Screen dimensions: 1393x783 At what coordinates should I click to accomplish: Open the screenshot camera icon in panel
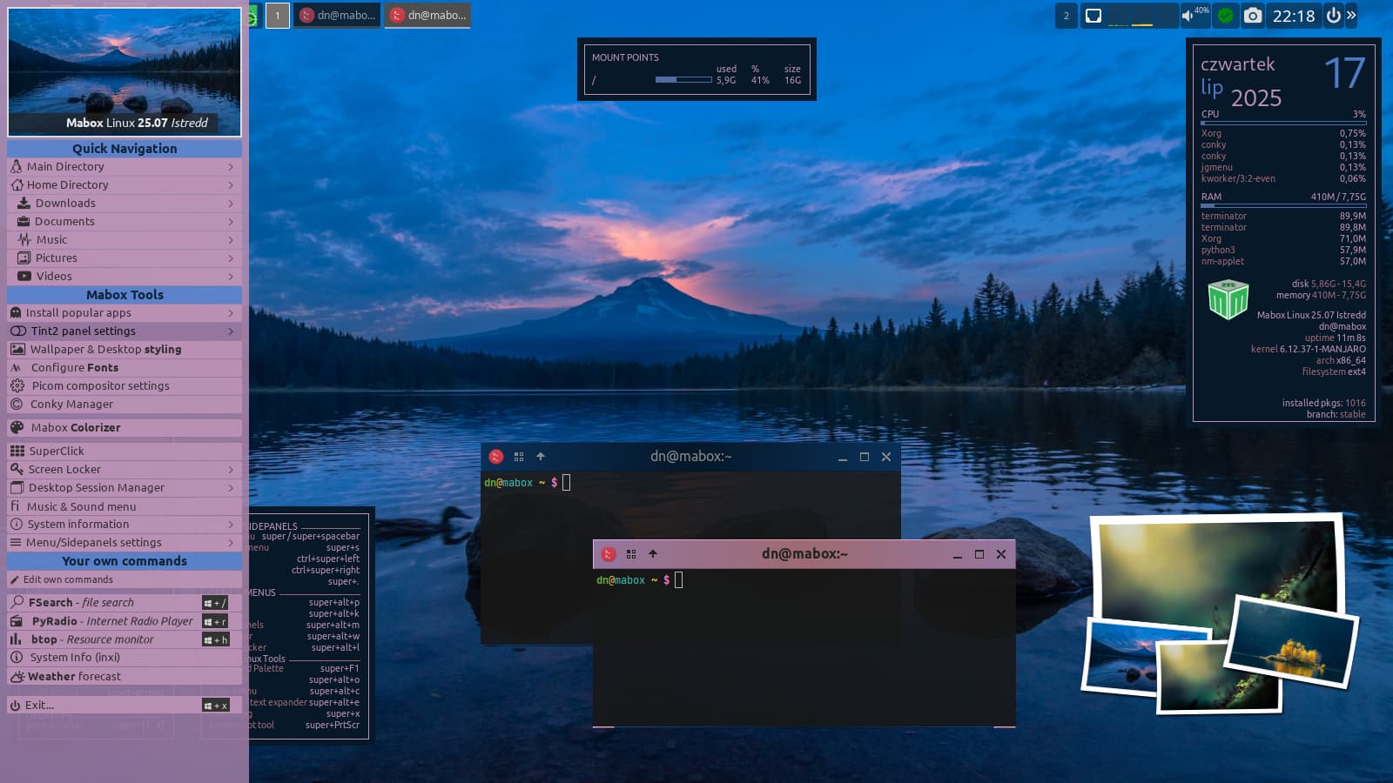[x=1252, y=16]
